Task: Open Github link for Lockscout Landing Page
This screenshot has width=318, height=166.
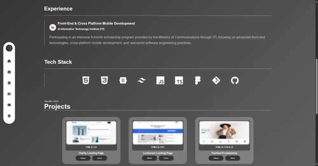Action: click(149, 158)
